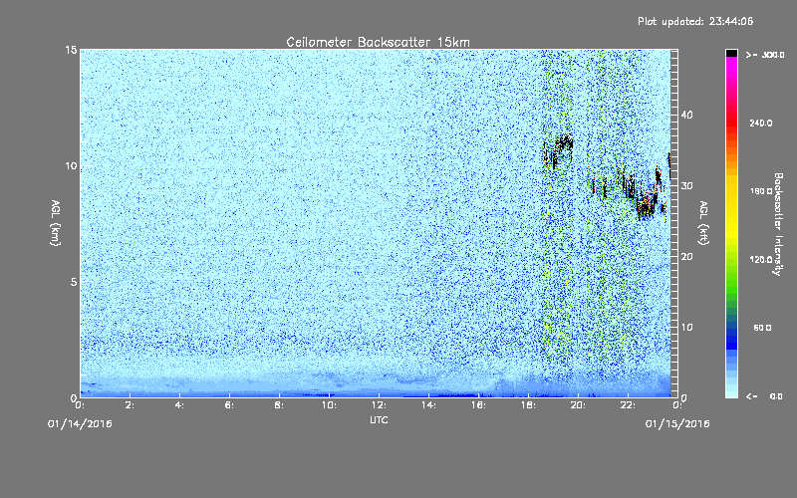This screenshot has width=797, height=498.
Task: Click the '10:' hour tick label
Action: (329, 405)
